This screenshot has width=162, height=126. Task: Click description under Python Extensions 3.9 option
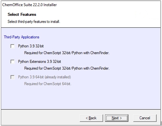(x=67, y=69)
